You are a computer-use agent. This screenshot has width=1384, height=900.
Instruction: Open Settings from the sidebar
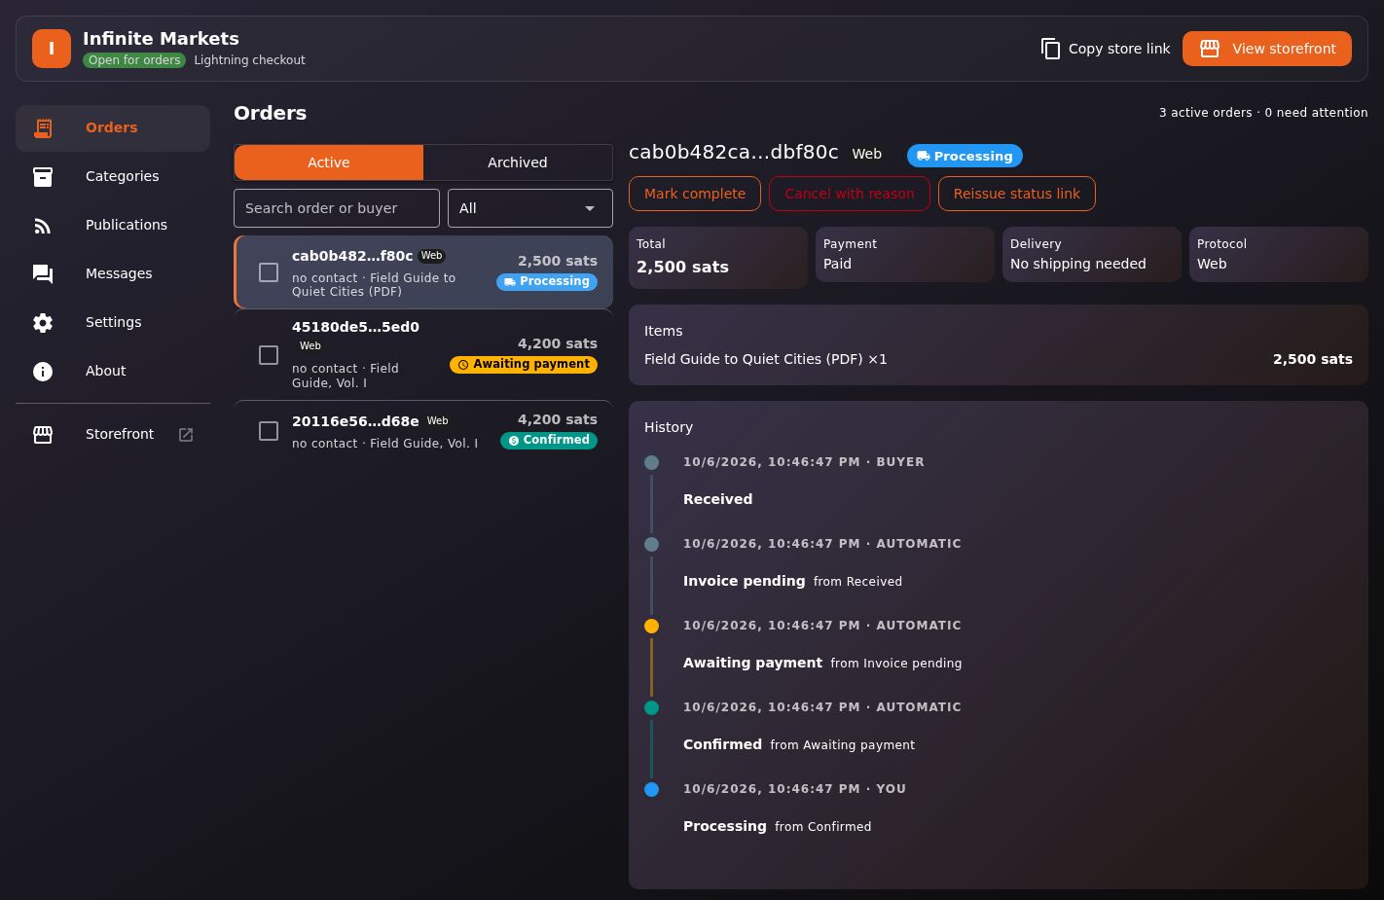[113, 322]
